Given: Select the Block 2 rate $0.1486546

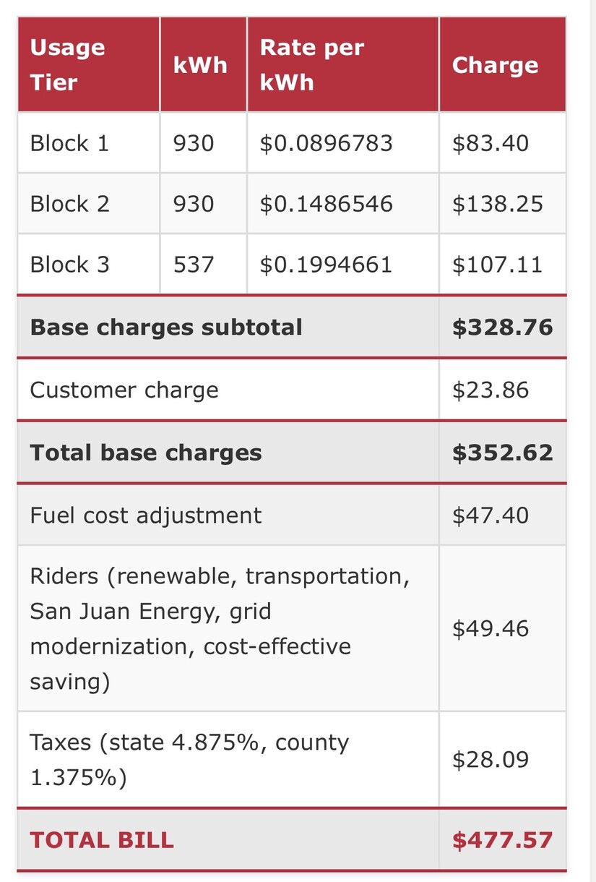Looking at the screenshot, I should (327, 204).
